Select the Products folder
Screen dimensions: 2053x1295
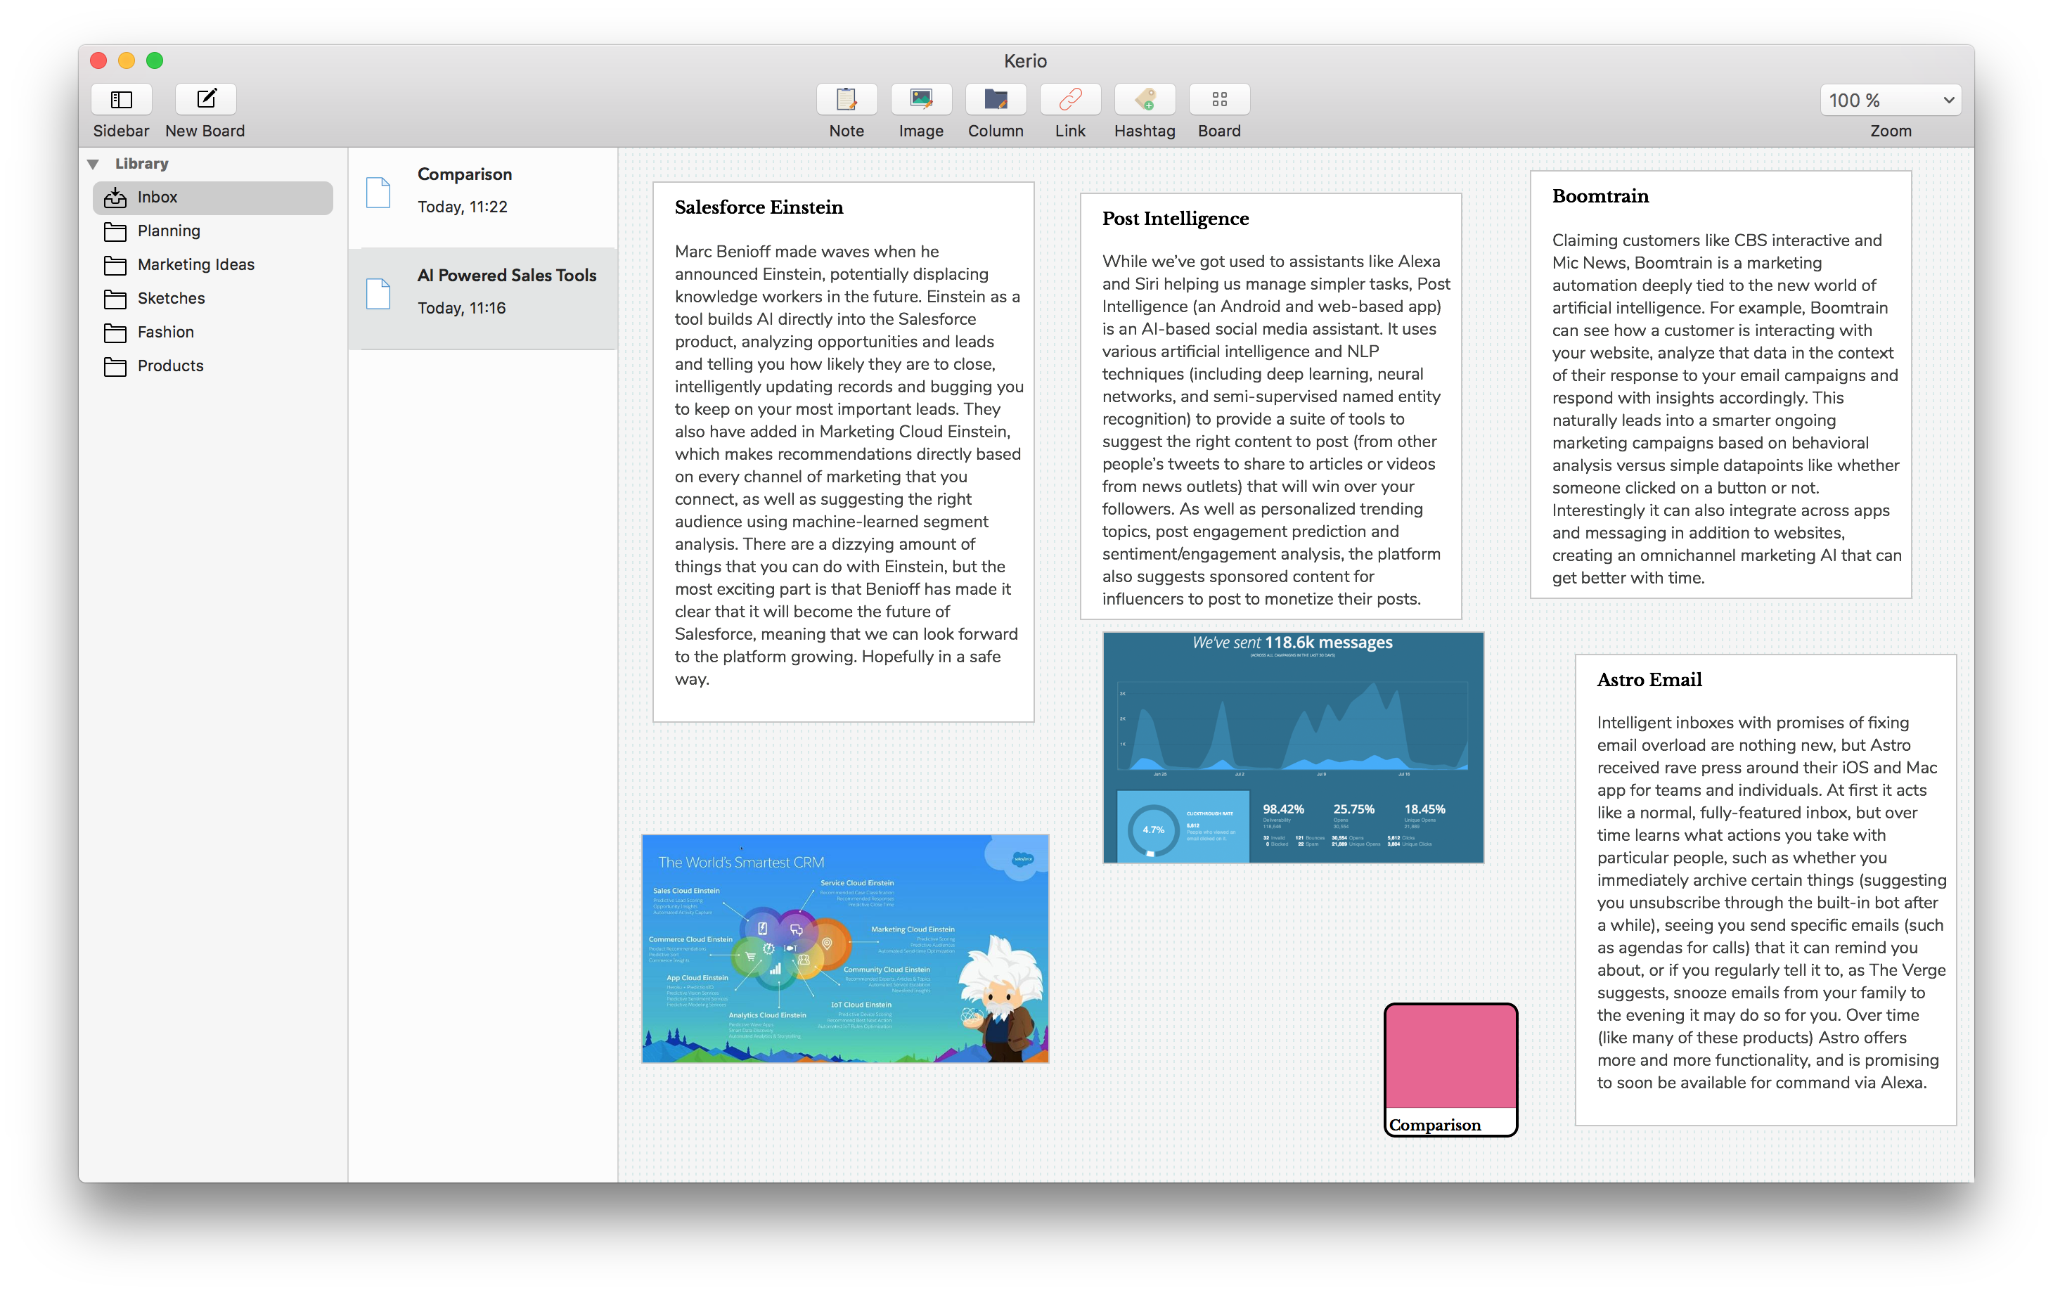pos(212,366)
